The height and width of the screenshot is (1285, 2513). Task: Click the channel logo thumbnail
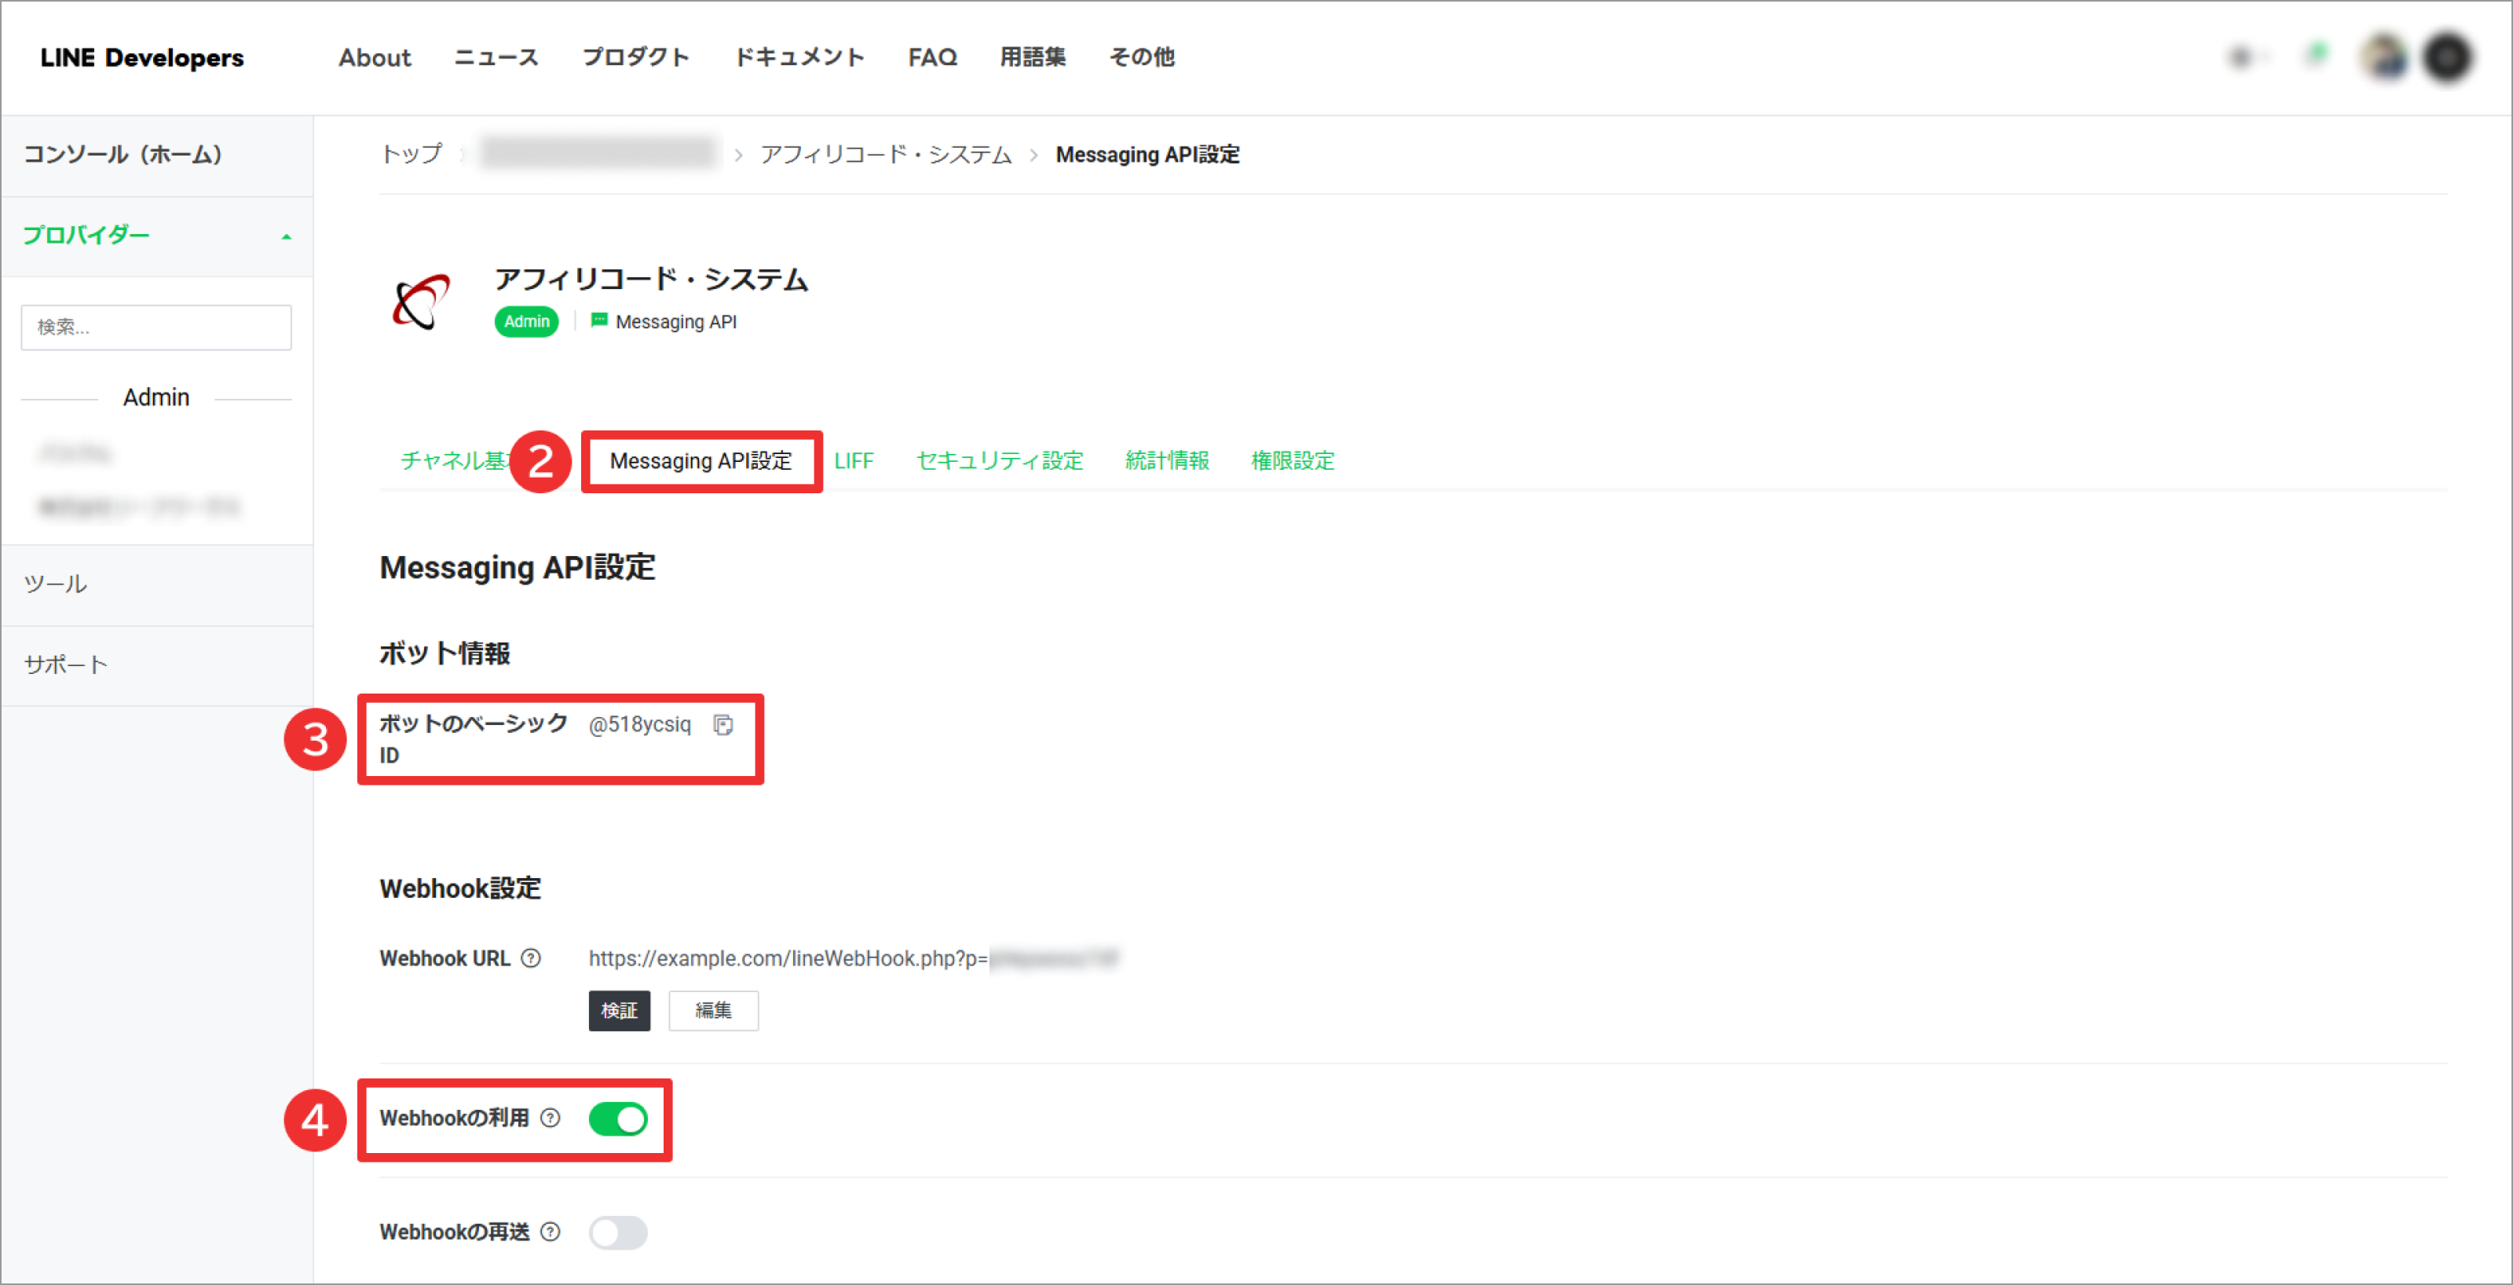[x=422, y=302]
